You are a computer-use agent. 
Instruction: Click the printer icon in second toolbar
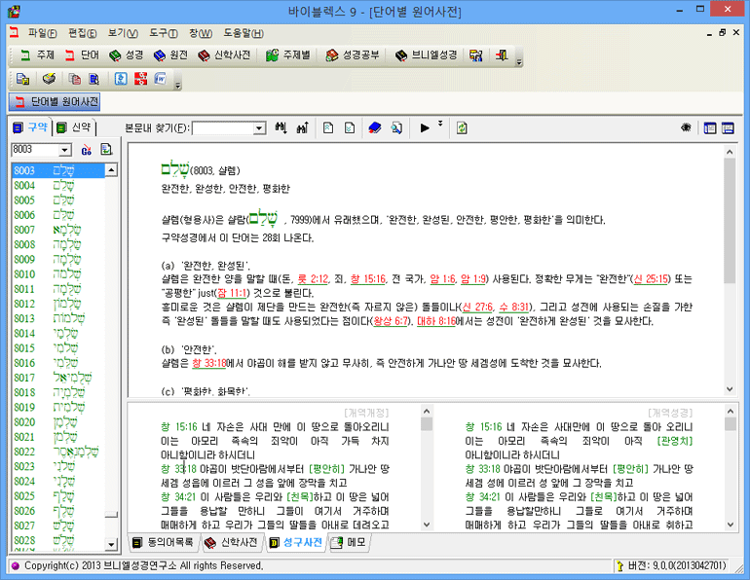(x=49, y=79)
